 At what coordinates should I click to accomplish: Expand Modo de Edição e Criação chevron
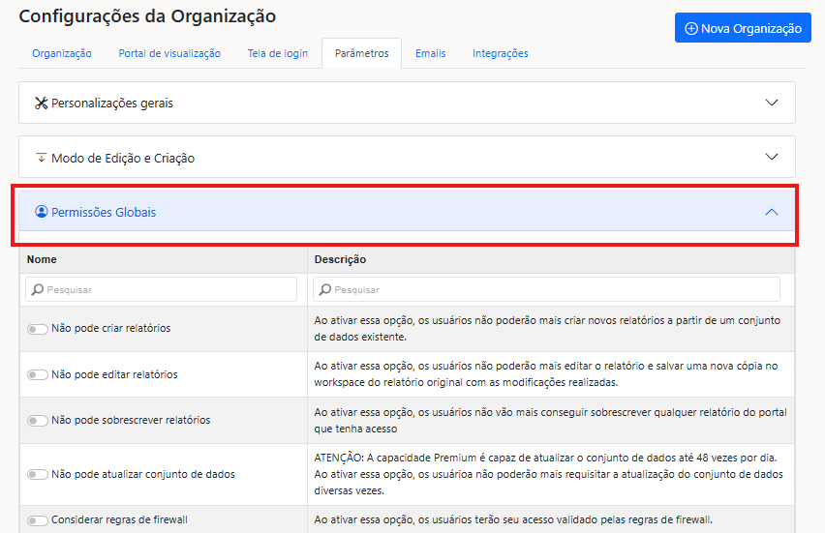pyautogui.click(x=772, y=157)
